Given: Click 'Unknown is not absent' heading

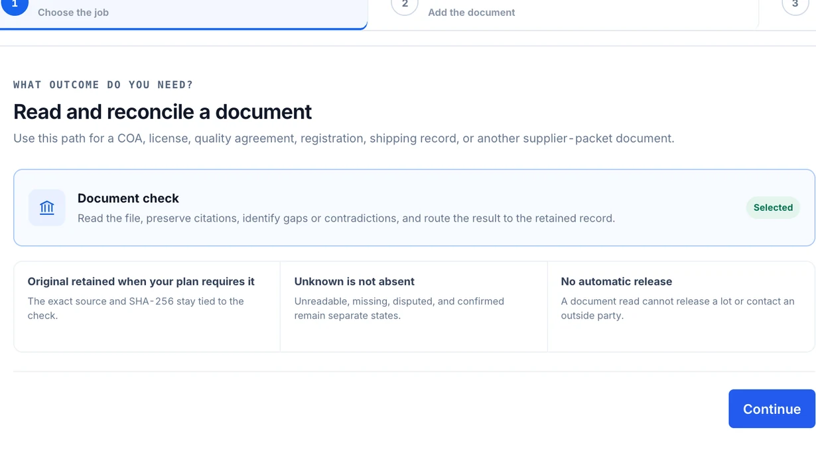Looking at the screenshot, I should (354, 281).
